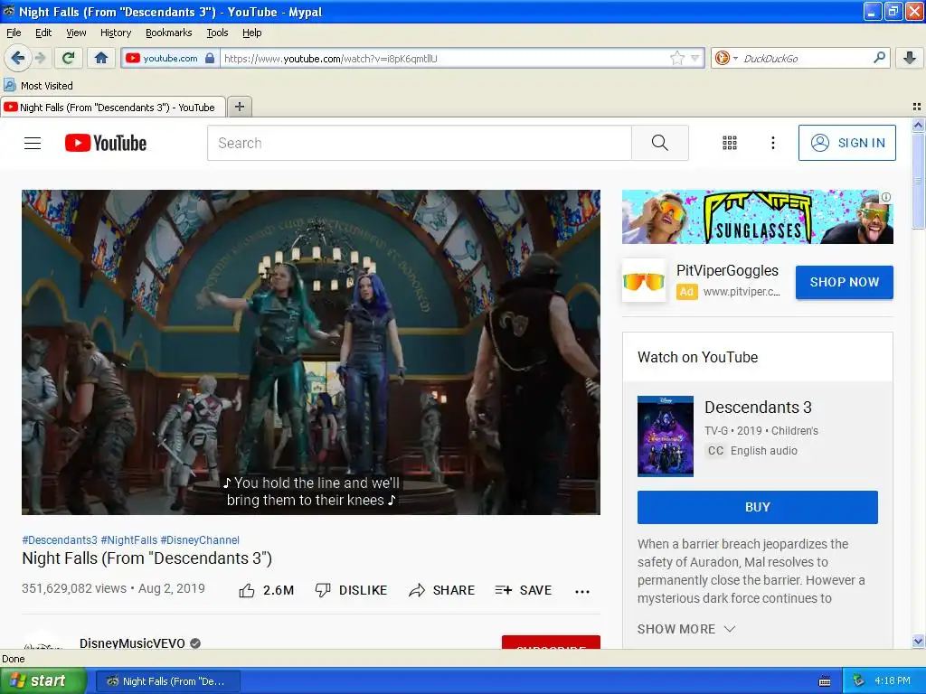Open the www.pitviper.c... ad link
The image size is (926, 694).
[742, 292]
